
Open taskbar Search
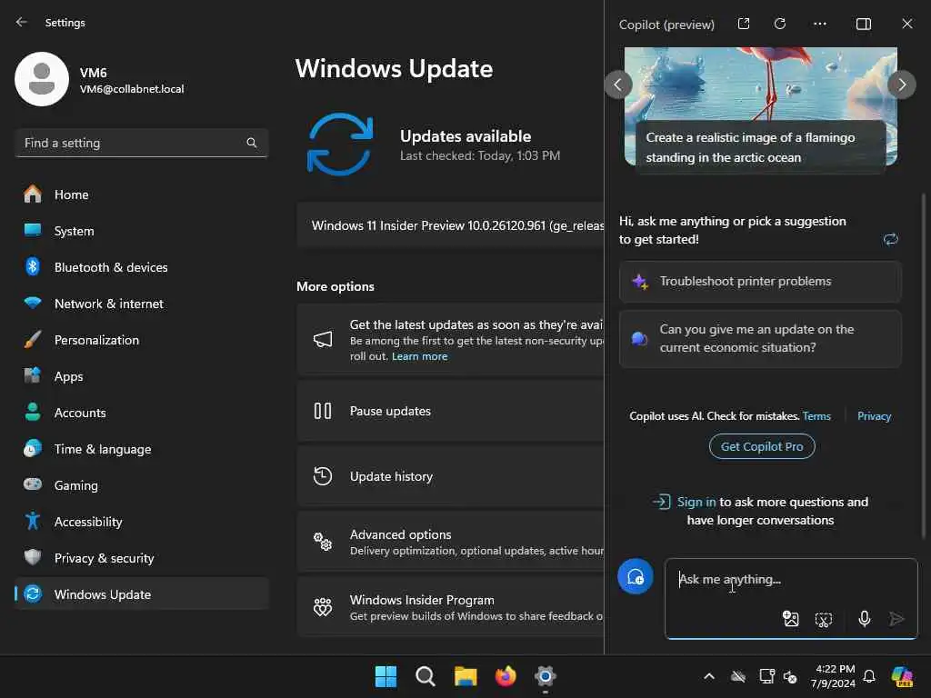tap(425, 676)
